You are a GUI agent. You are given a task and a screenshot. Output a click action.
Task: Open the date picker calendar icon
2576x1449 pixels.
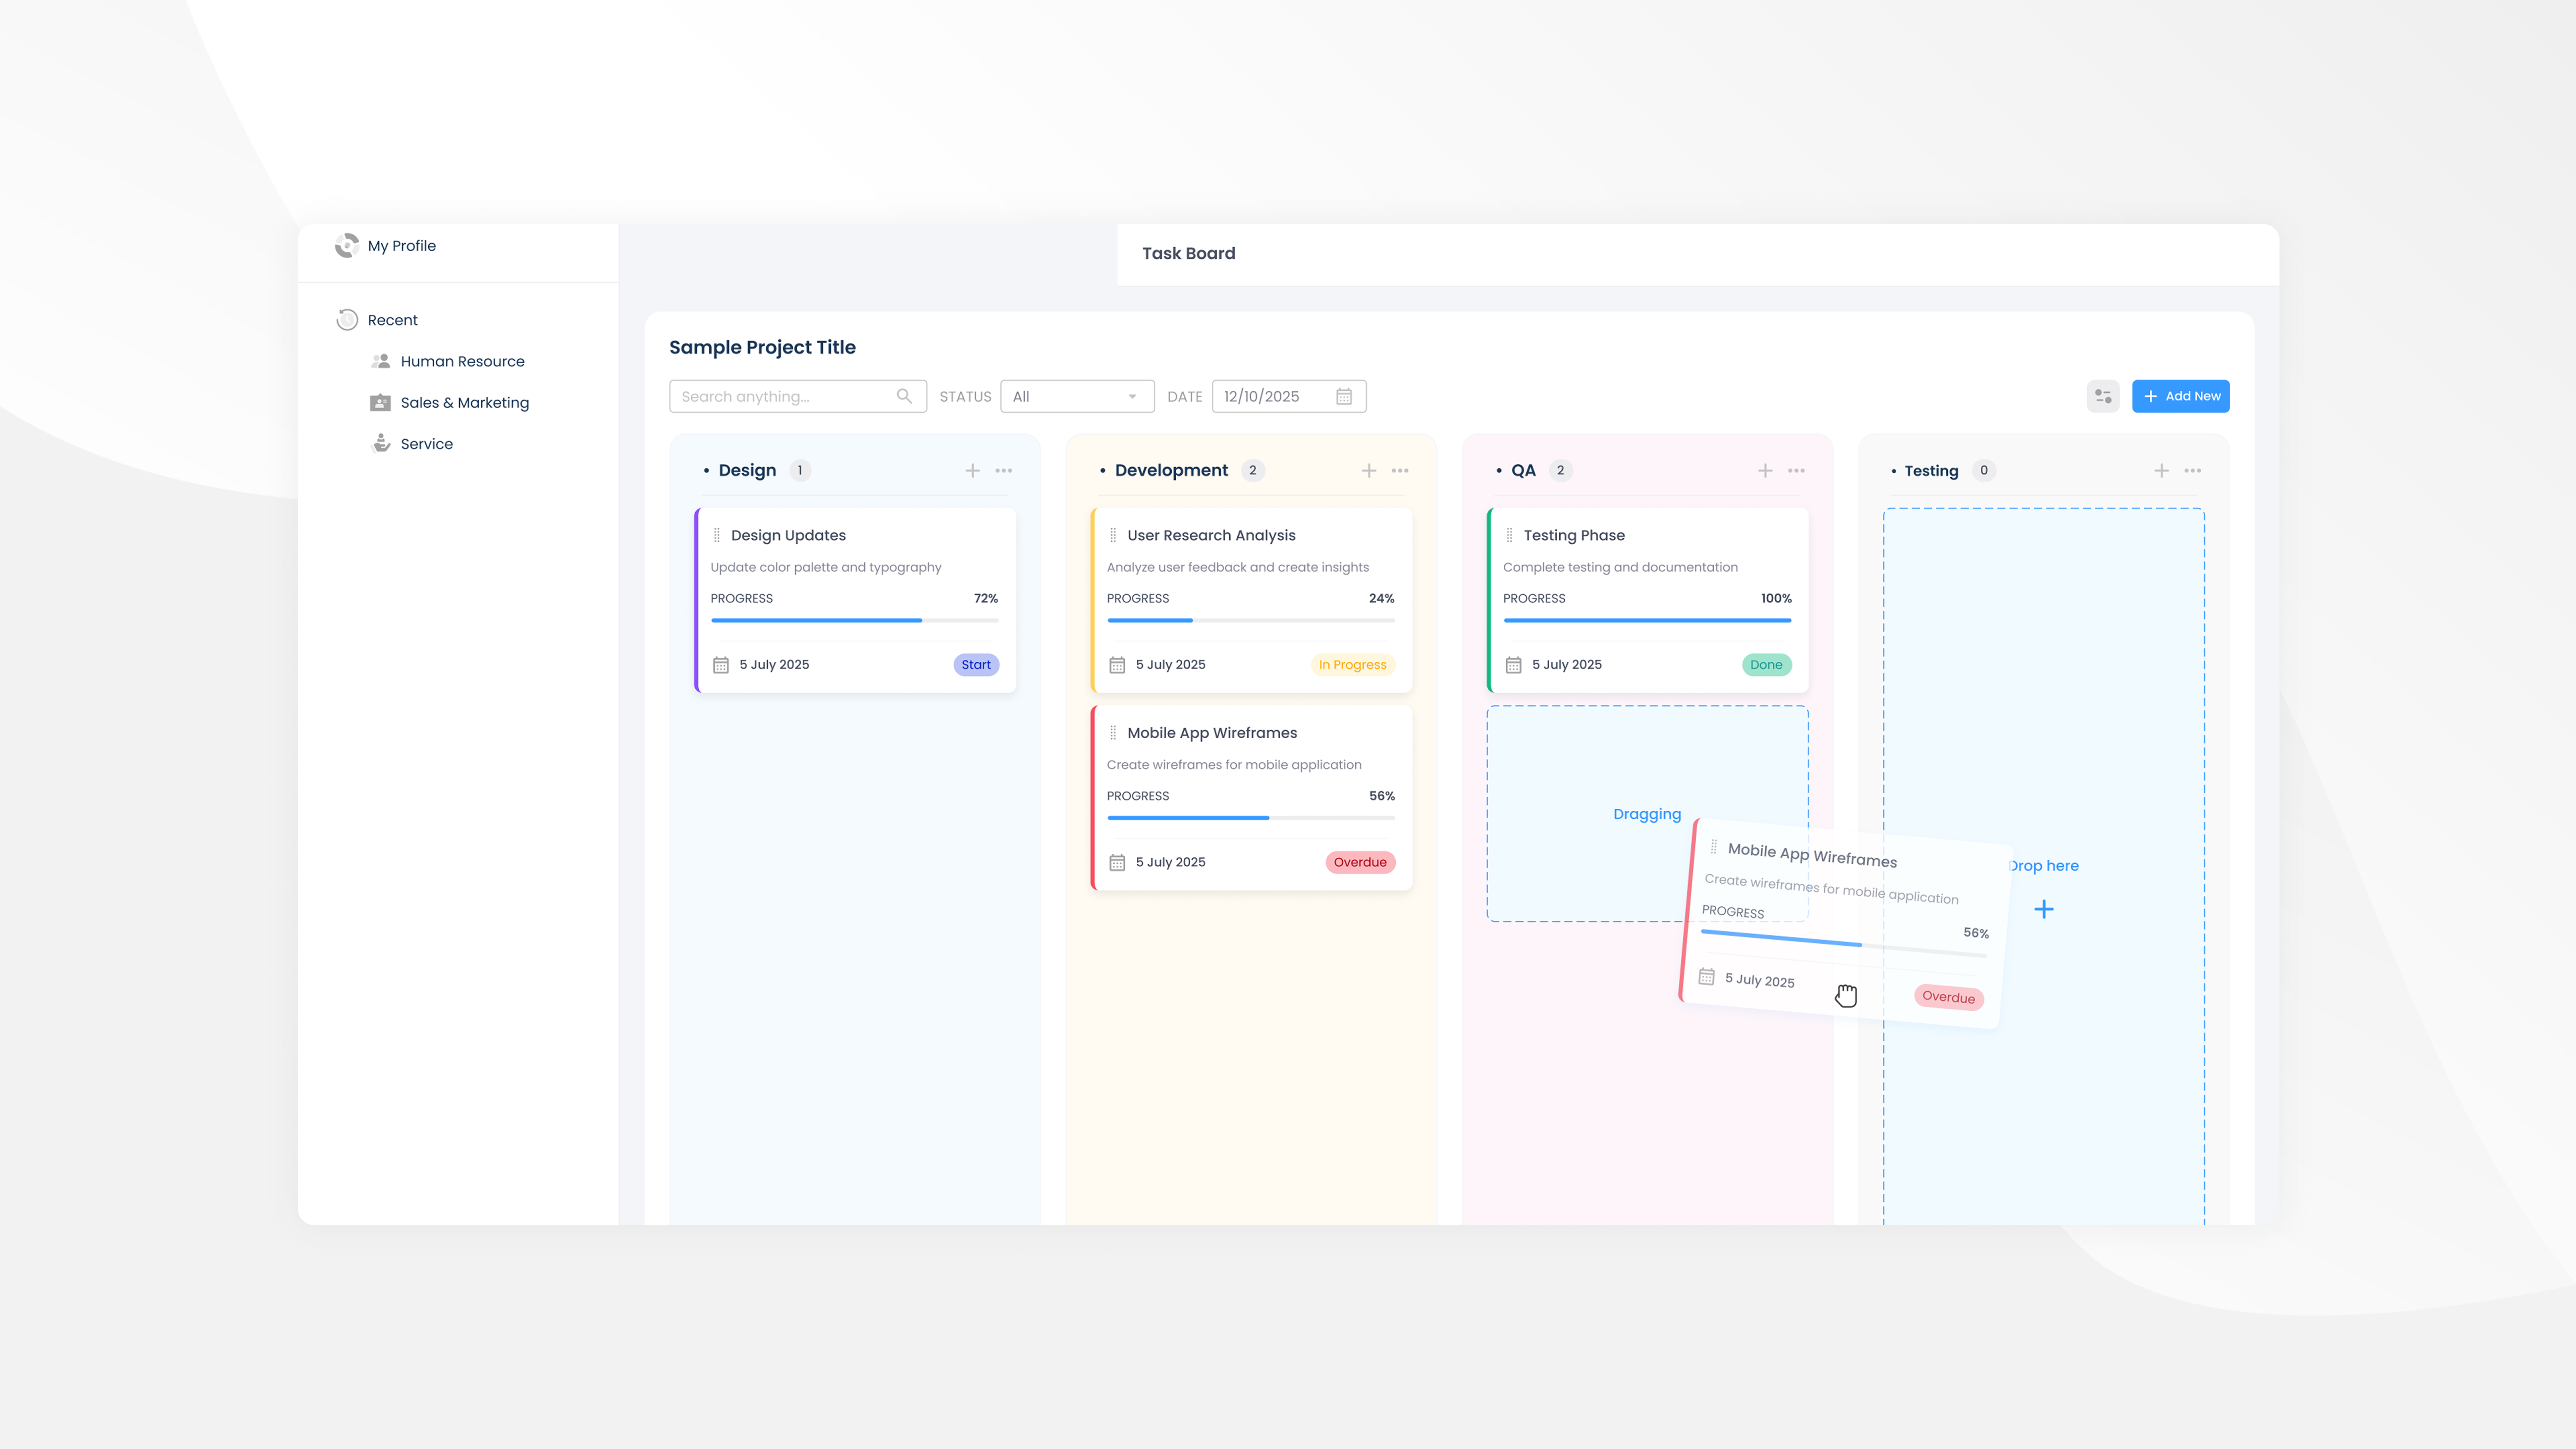[x=1344, y=396]
